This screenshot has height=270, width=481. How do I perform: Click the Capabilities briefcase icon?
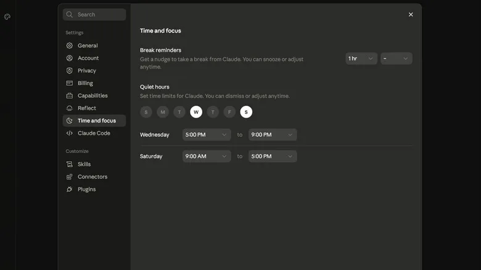pyautogui.click(x=70, y=96)
